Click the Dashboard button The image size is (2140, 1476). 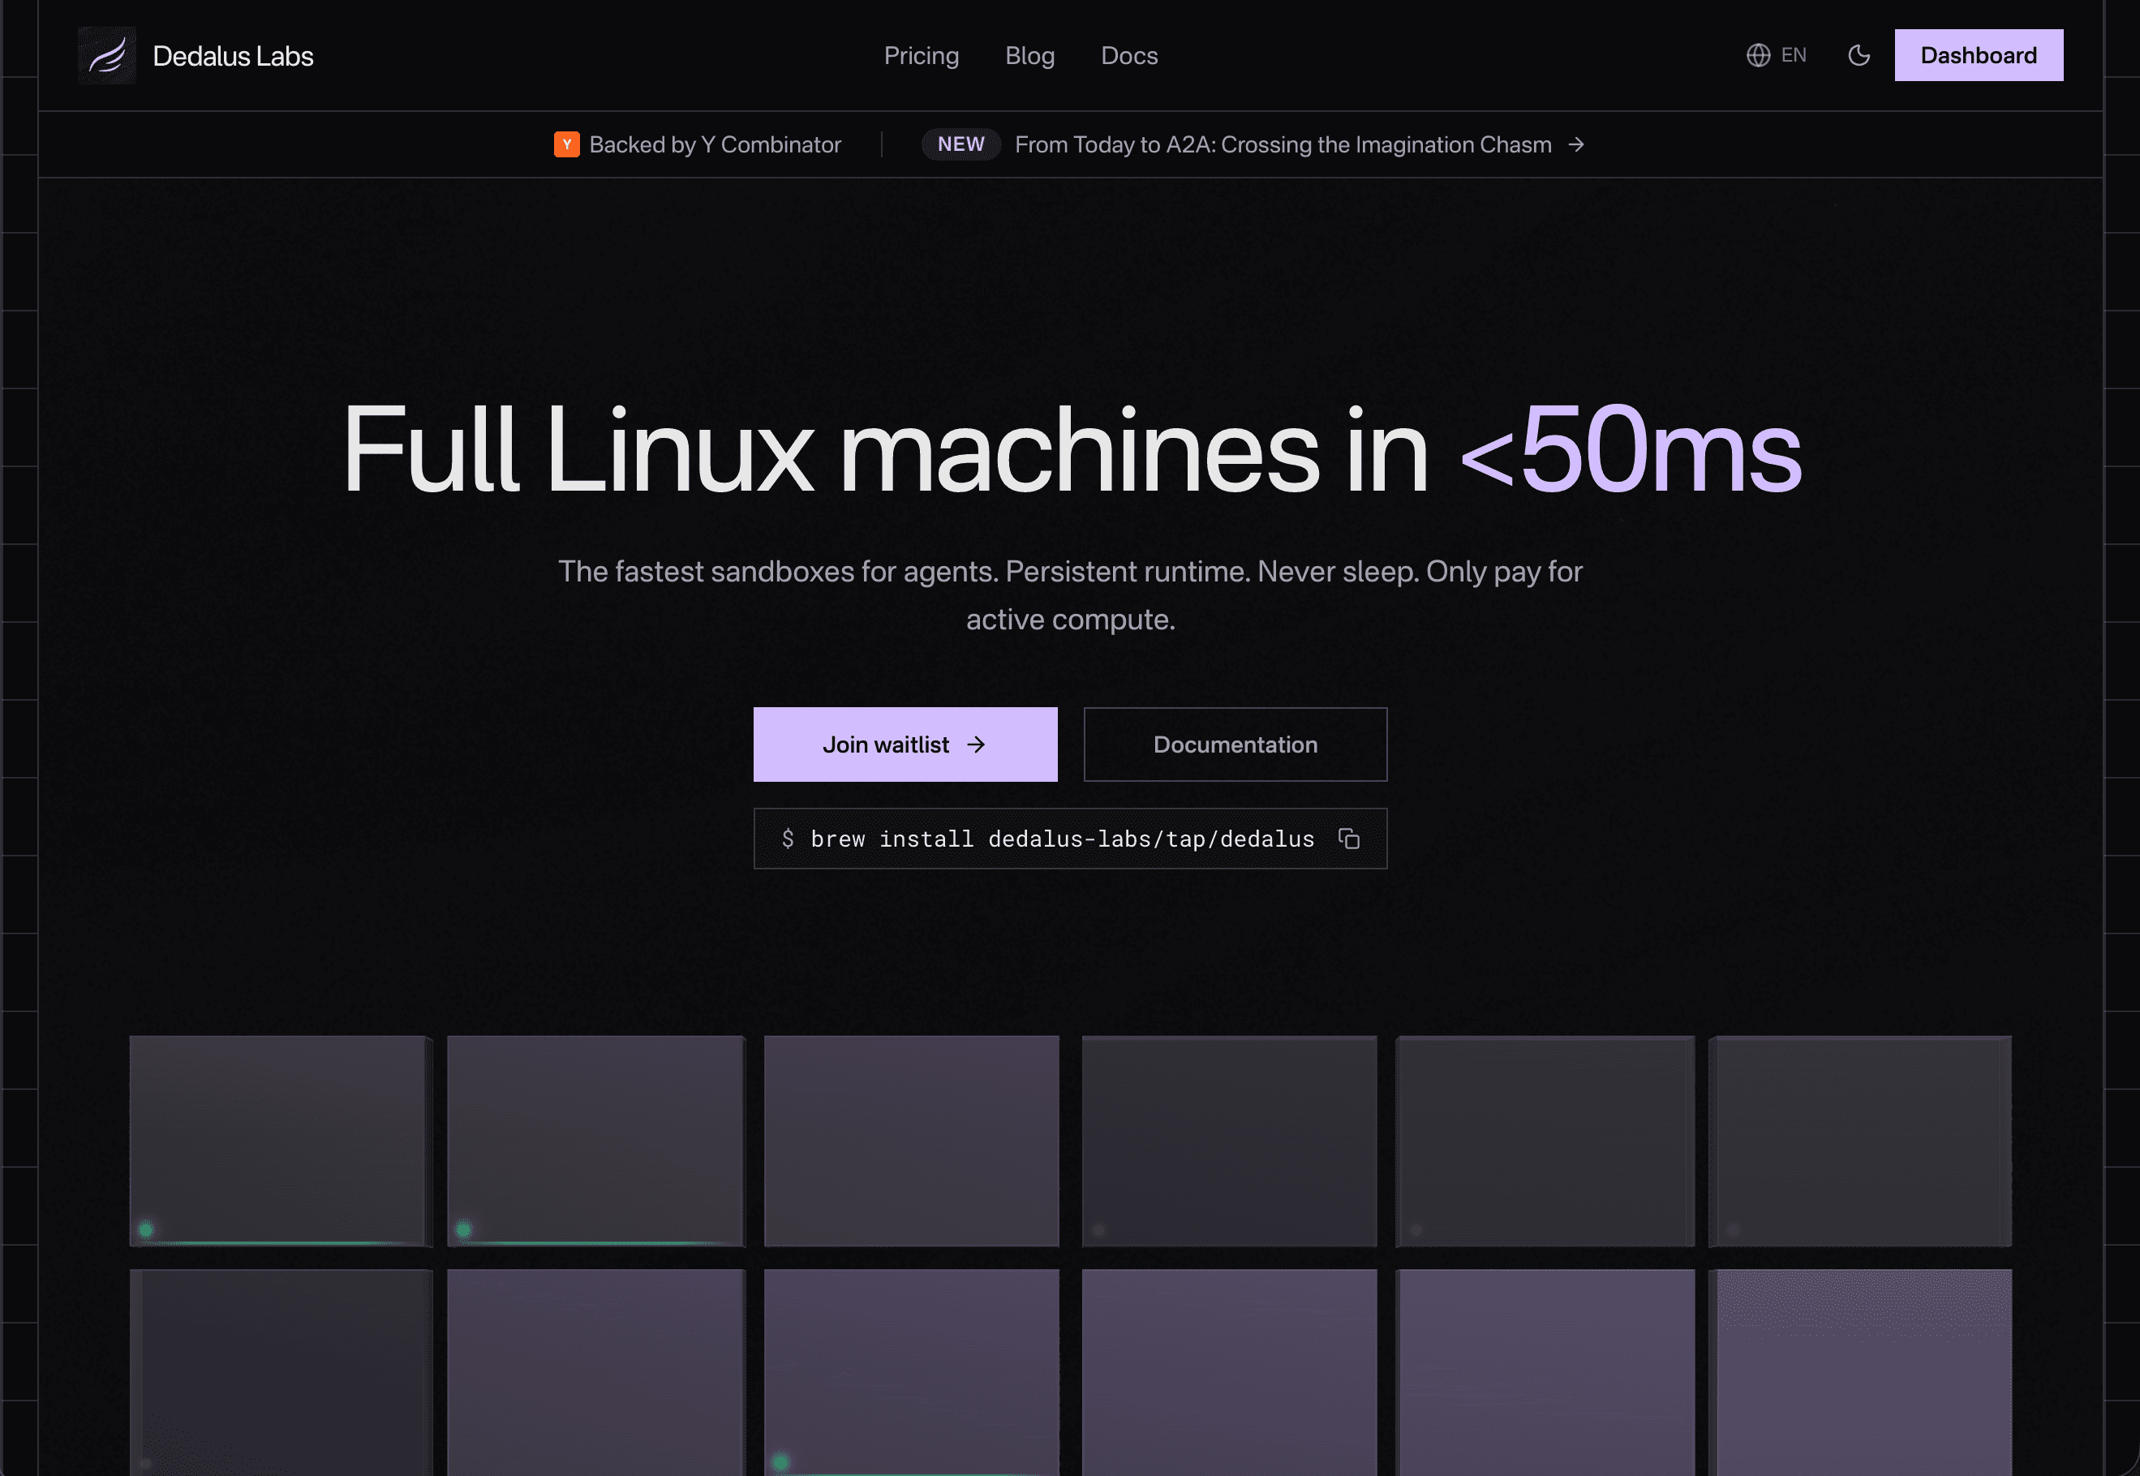pos(1978,55)
